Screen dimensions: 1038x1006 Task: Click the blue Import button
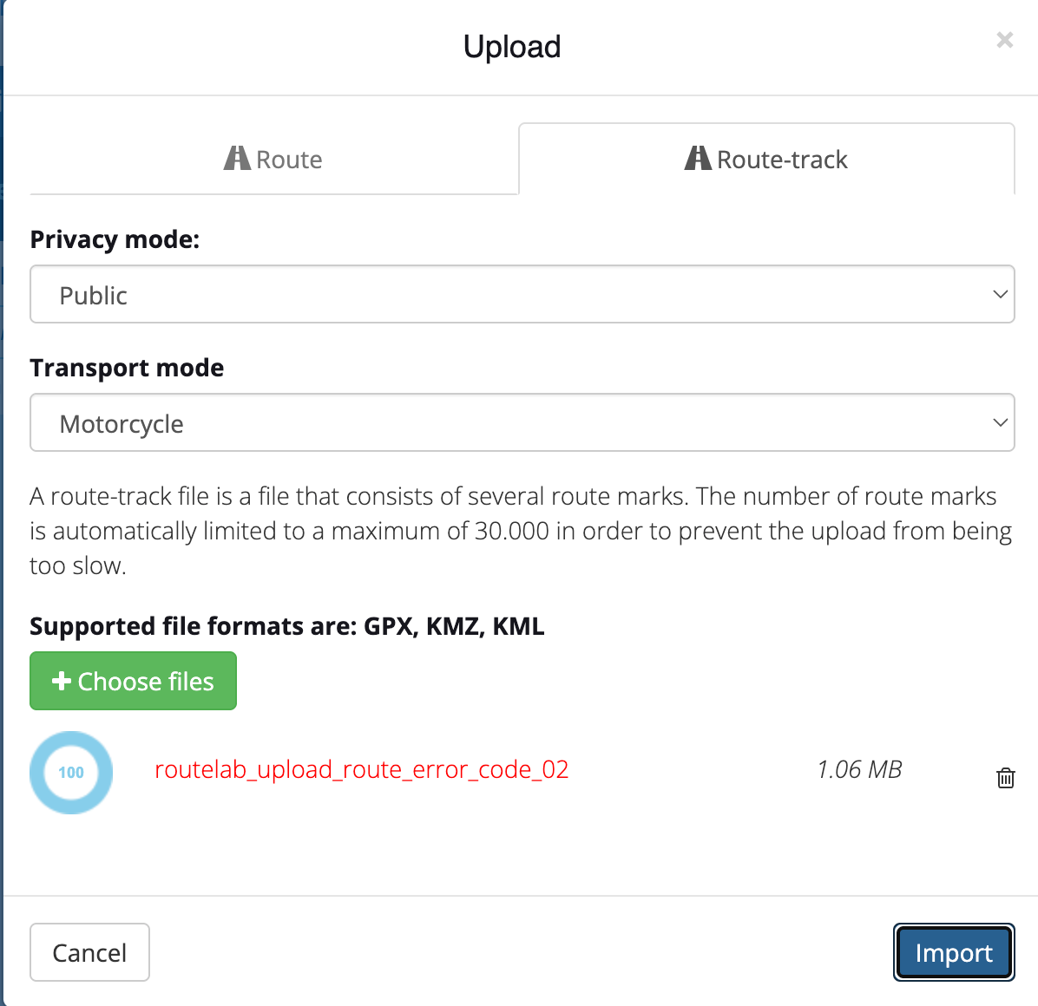[953, 952]
